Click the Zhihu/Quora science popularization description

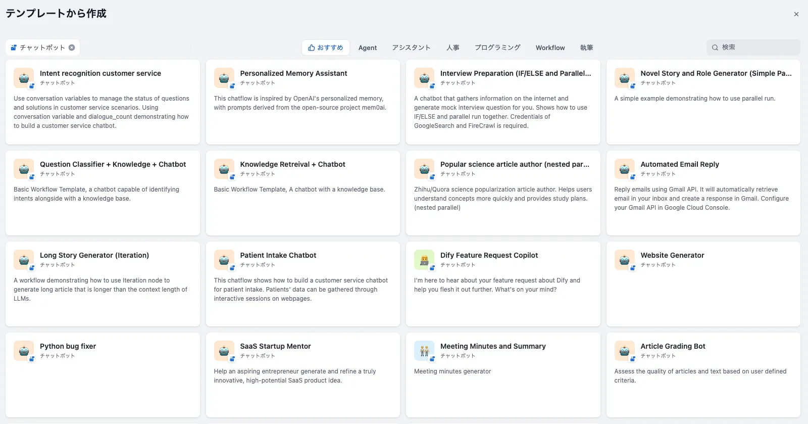pyautogui.click(x=503, y=199)
